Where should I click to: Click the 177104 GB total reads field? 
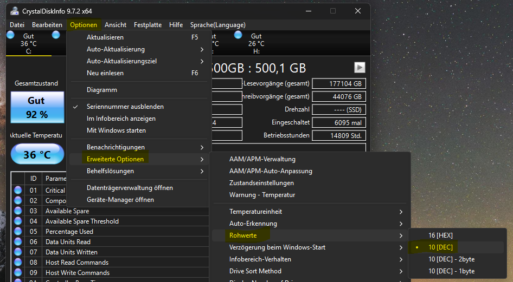click(x=339, y=83)
